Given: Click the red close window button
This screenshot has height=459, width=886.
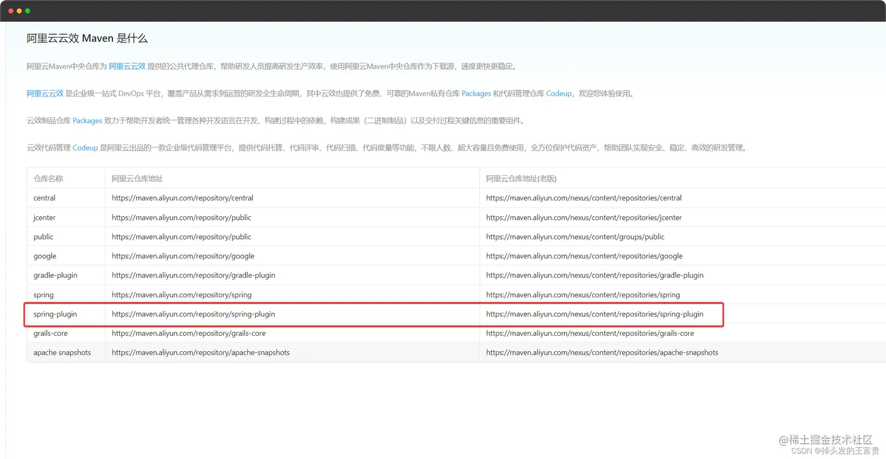Looking at the screenshot, I should (x=11, y=11).
